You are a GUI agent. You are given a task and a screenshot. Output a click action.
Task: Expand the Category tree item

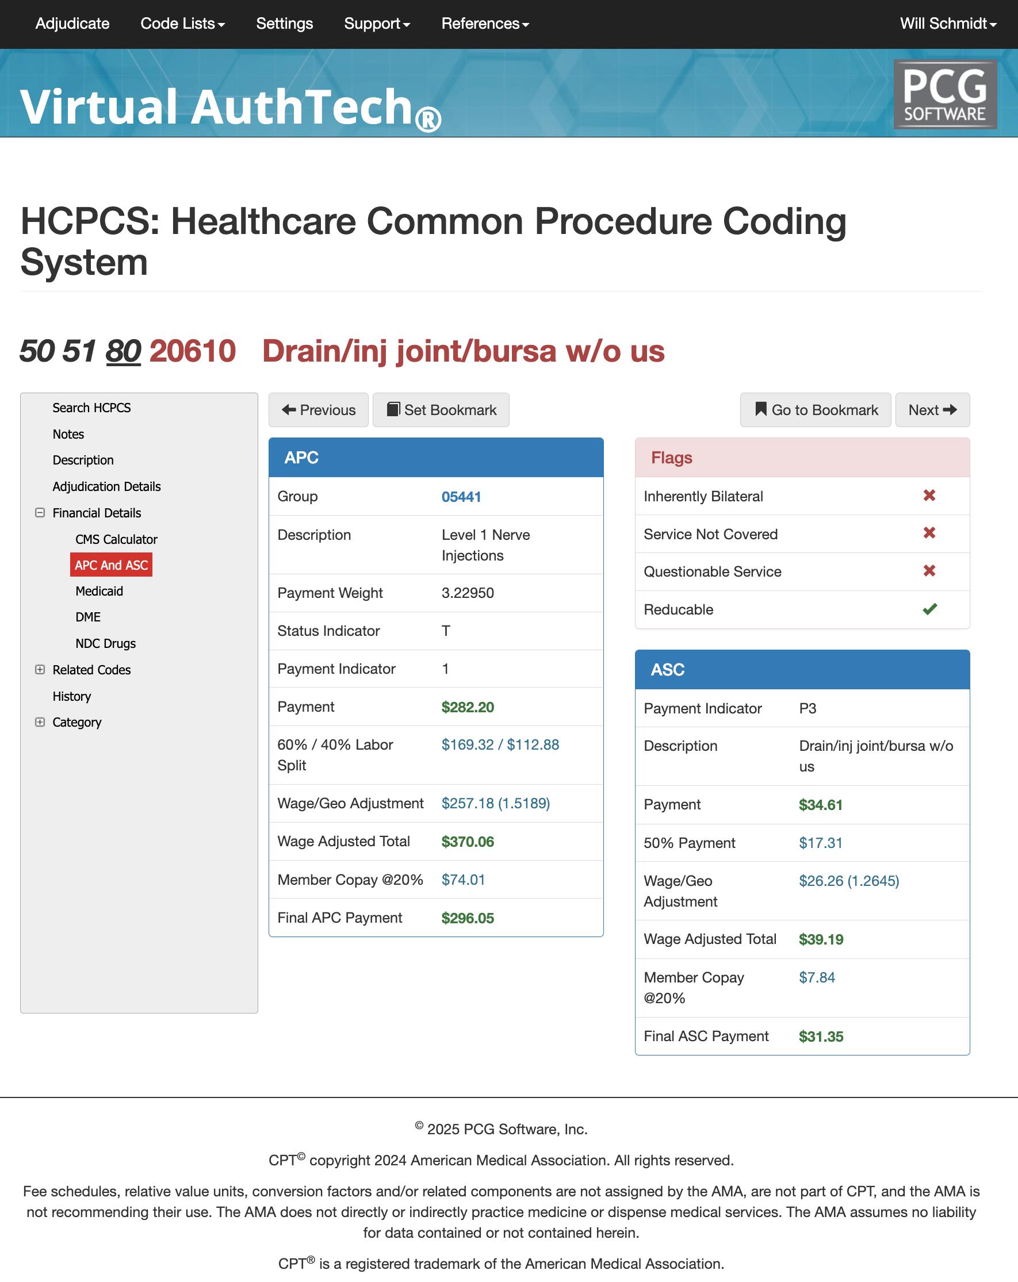(x=40, y=722)
